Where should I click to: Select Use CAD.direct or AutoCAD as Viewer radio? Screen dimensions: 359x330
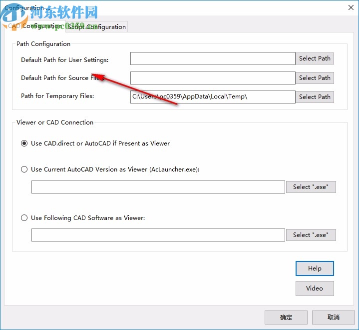(x=24, y=143)
